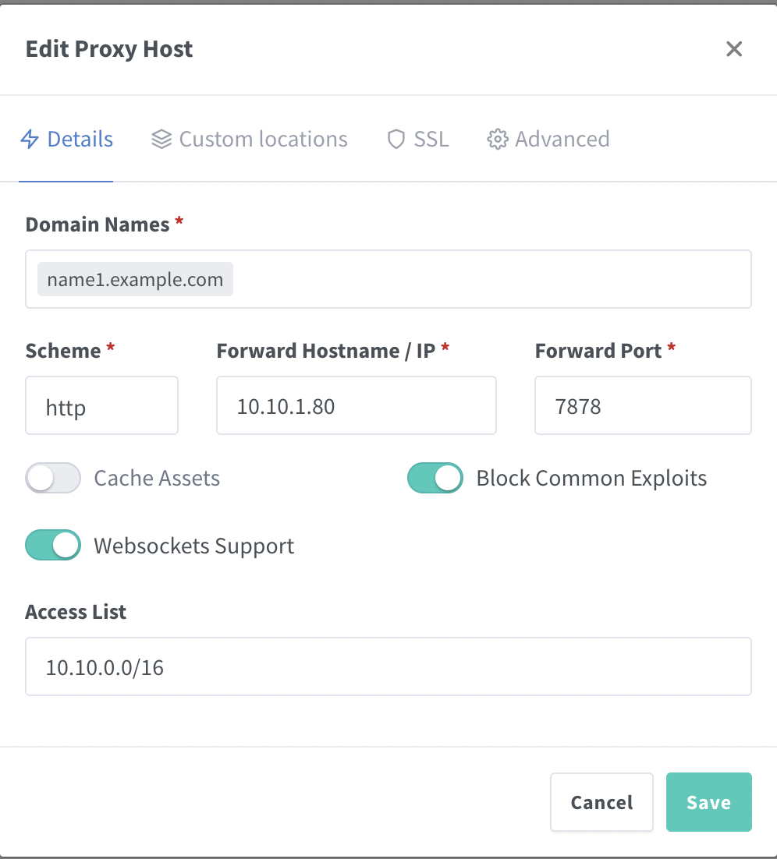Disable Block Common Exploits switch
777x859 pixels.
point(435,478)
